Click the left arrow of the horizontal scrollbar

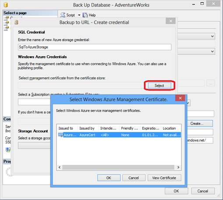coord(60,167)
